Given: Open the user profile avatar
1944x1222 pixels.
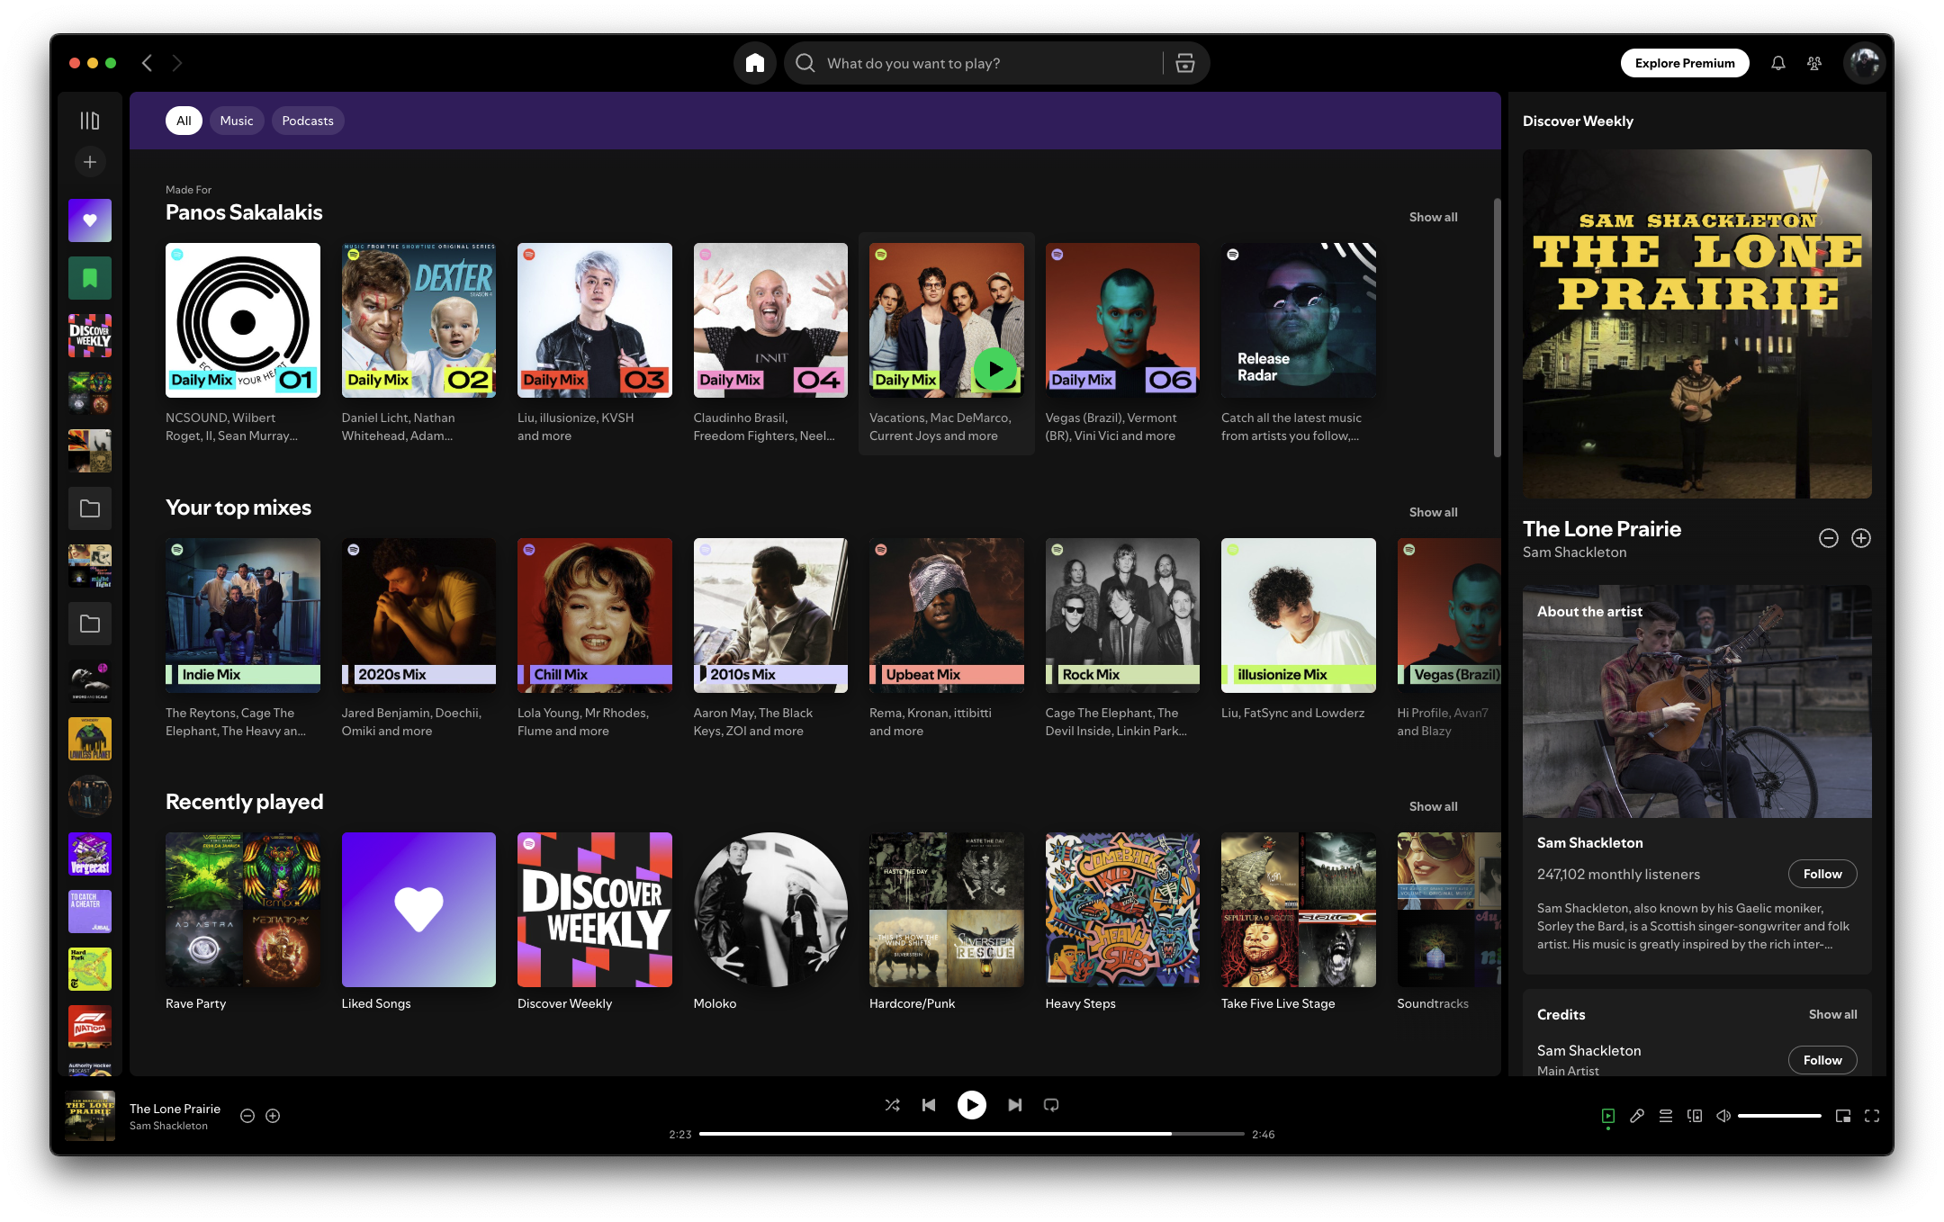Looking at the screenshot, I should 1864,63.
